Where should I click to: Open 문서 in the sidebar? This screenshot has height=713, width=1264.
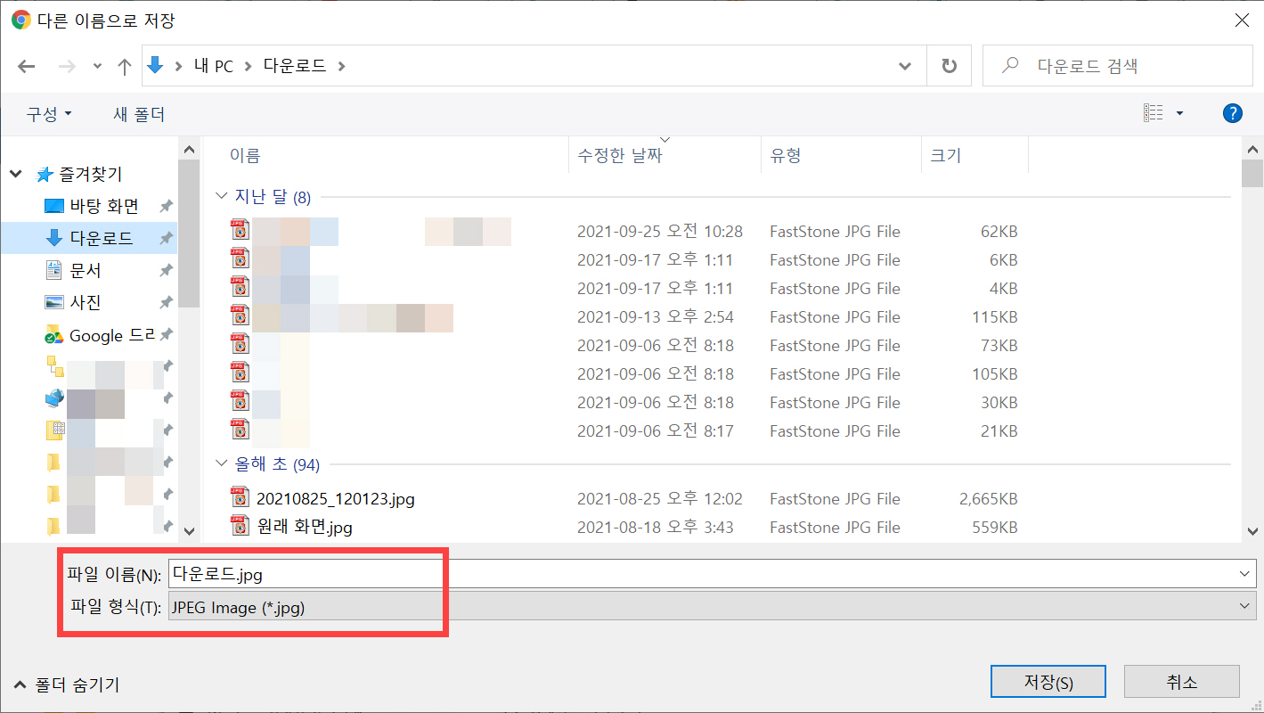pos(86,270)
